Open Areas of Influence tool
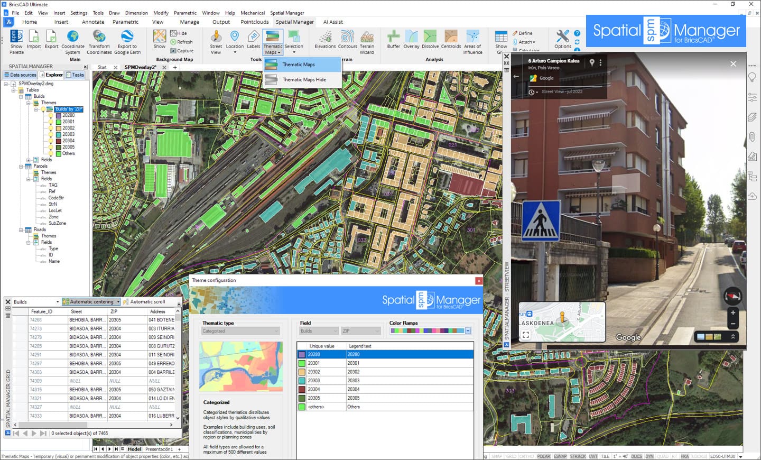The image size is (761, 460). coord(473,42)
